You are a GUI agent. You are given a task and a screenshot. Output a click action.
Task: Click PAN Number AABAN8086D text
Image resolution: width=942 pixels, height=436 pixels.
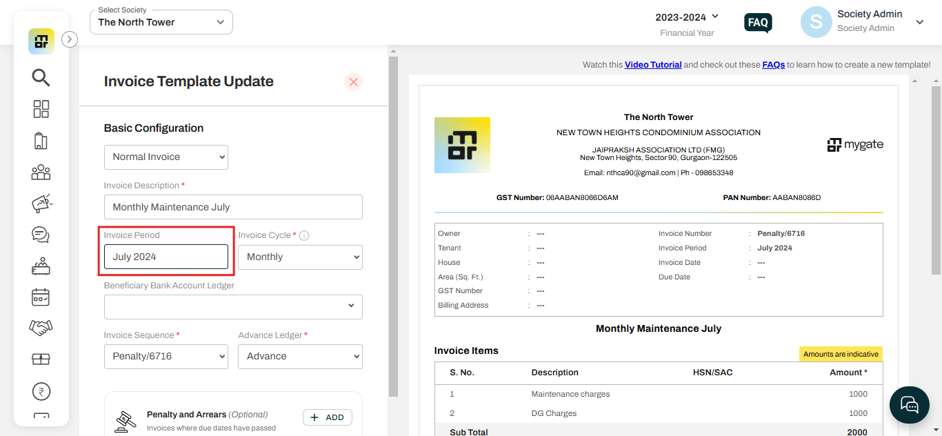point(772,197)
